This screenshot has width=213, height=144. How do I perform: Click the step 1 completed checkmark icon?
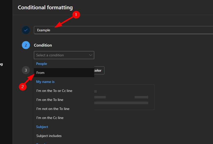26,30
